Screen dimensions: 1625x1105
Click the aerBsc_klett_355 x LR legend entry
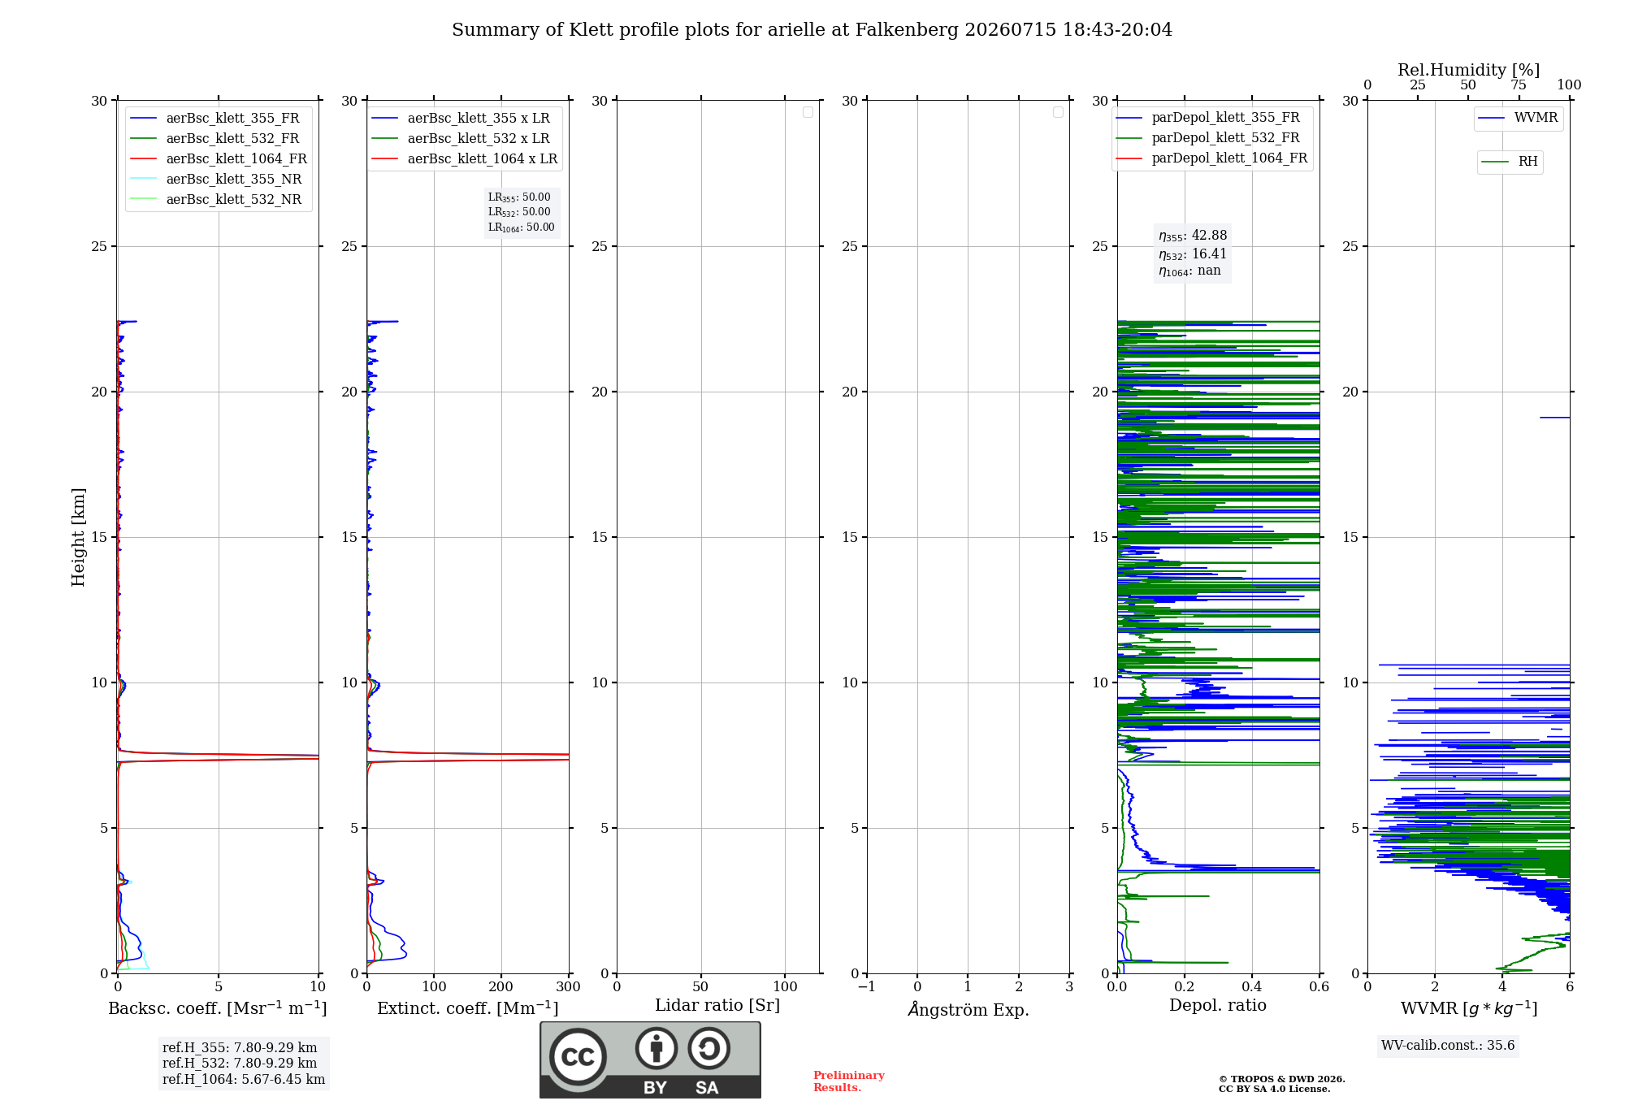click(461, 118)
